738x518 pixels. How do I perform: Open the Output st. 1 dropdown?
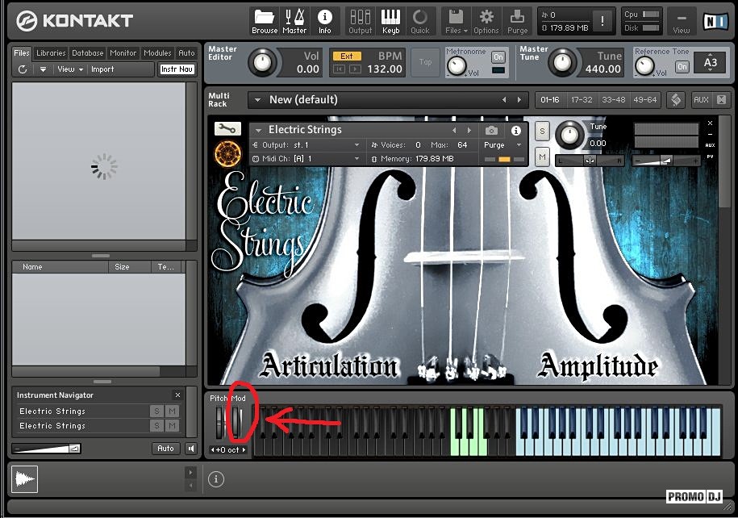(356, 145)
